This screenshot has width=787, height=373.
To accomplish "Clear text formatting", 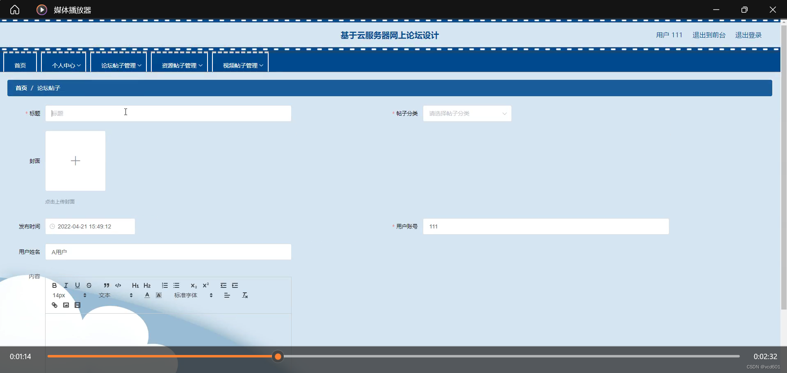I will coord(245,295).
